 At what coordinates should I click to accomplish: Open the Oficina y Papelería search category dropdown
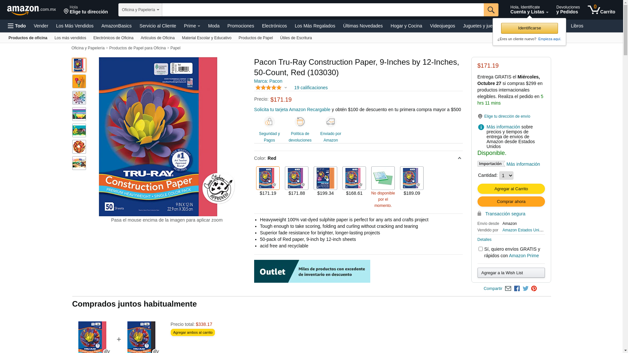(140, 10)
